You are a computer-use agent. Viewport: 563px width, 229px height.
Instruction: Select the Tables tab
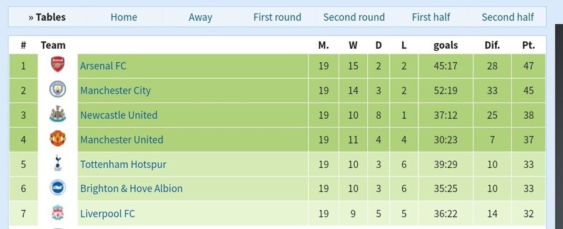coord(47,17)
